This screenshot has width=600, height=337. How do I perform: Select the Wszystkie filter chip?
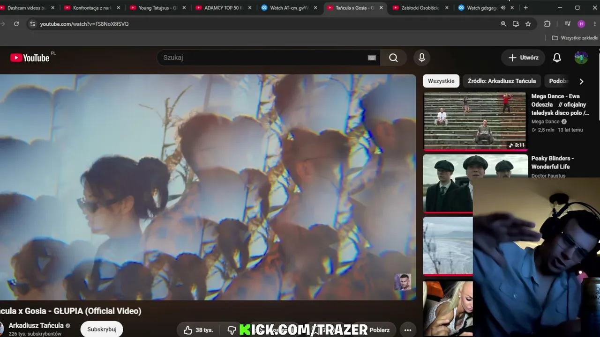[441, 81]
